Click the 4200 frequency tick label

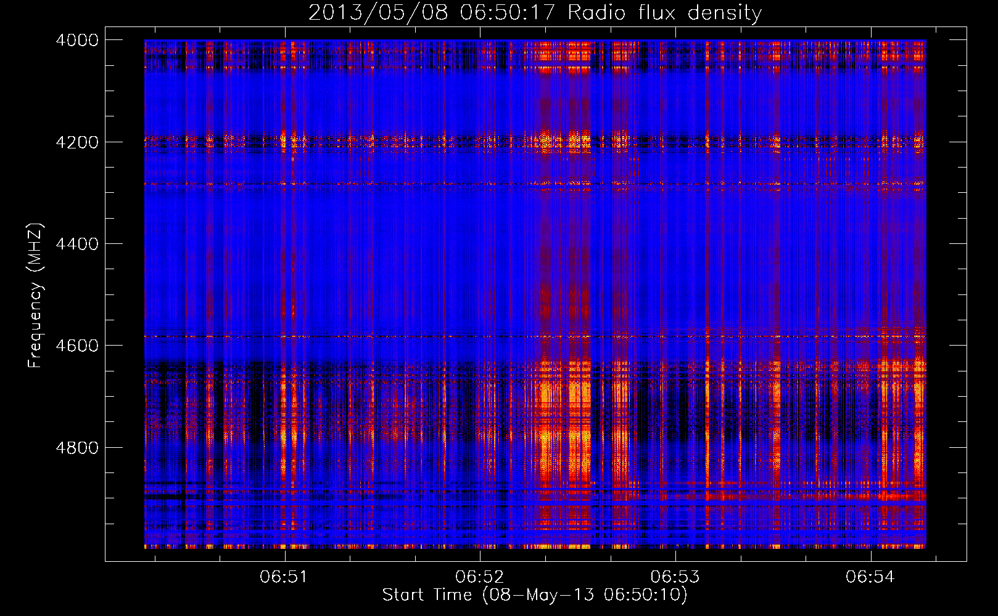click(77, 142)
